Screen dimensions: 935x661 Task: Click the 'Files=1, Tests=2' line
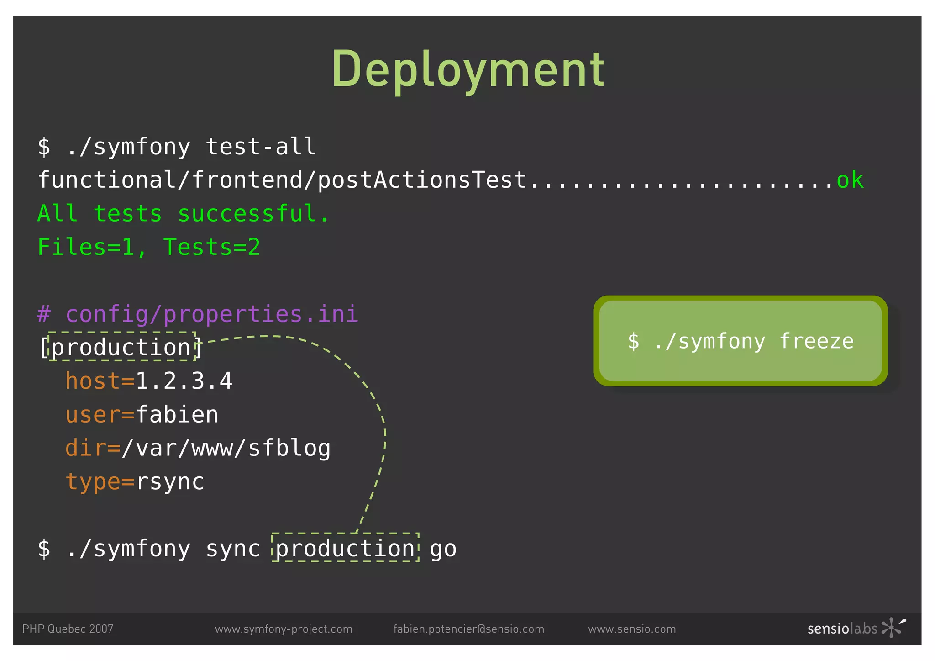[149, 247]
